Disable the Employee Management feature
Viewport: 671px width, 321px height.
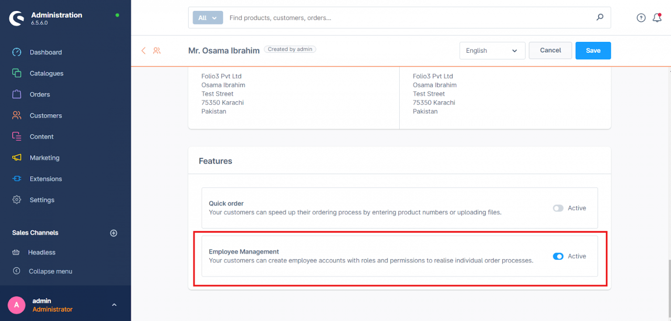point(558,256)
